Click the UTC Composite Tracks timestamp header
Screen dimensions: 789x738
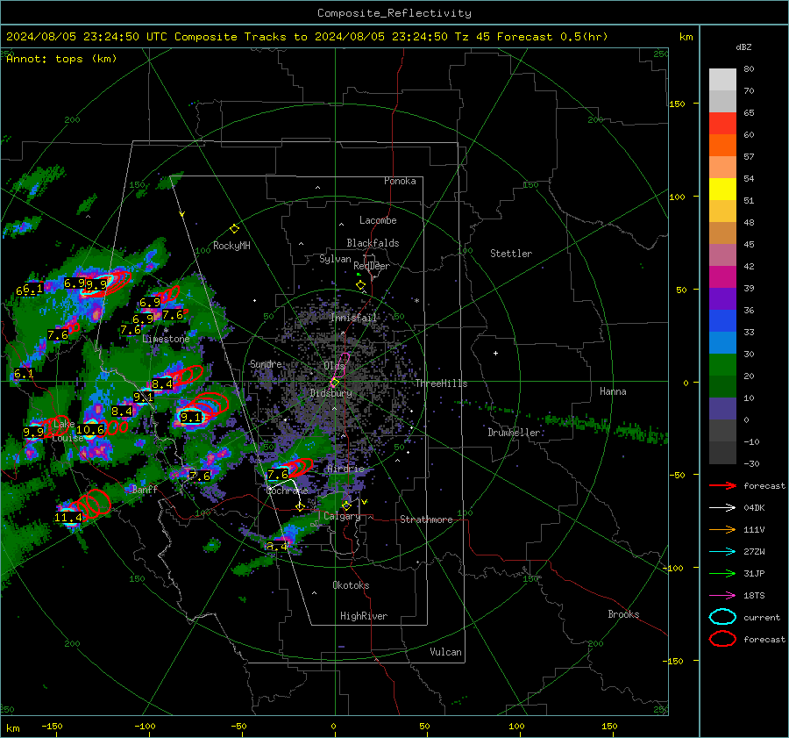[x=307, y=37]
